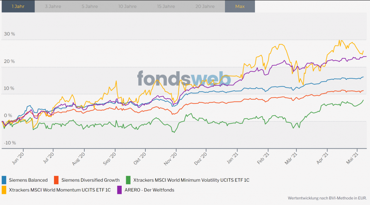370x205 pixels.
Task: Show the 20 Jahre performance range
Action: tap(205, 6)
